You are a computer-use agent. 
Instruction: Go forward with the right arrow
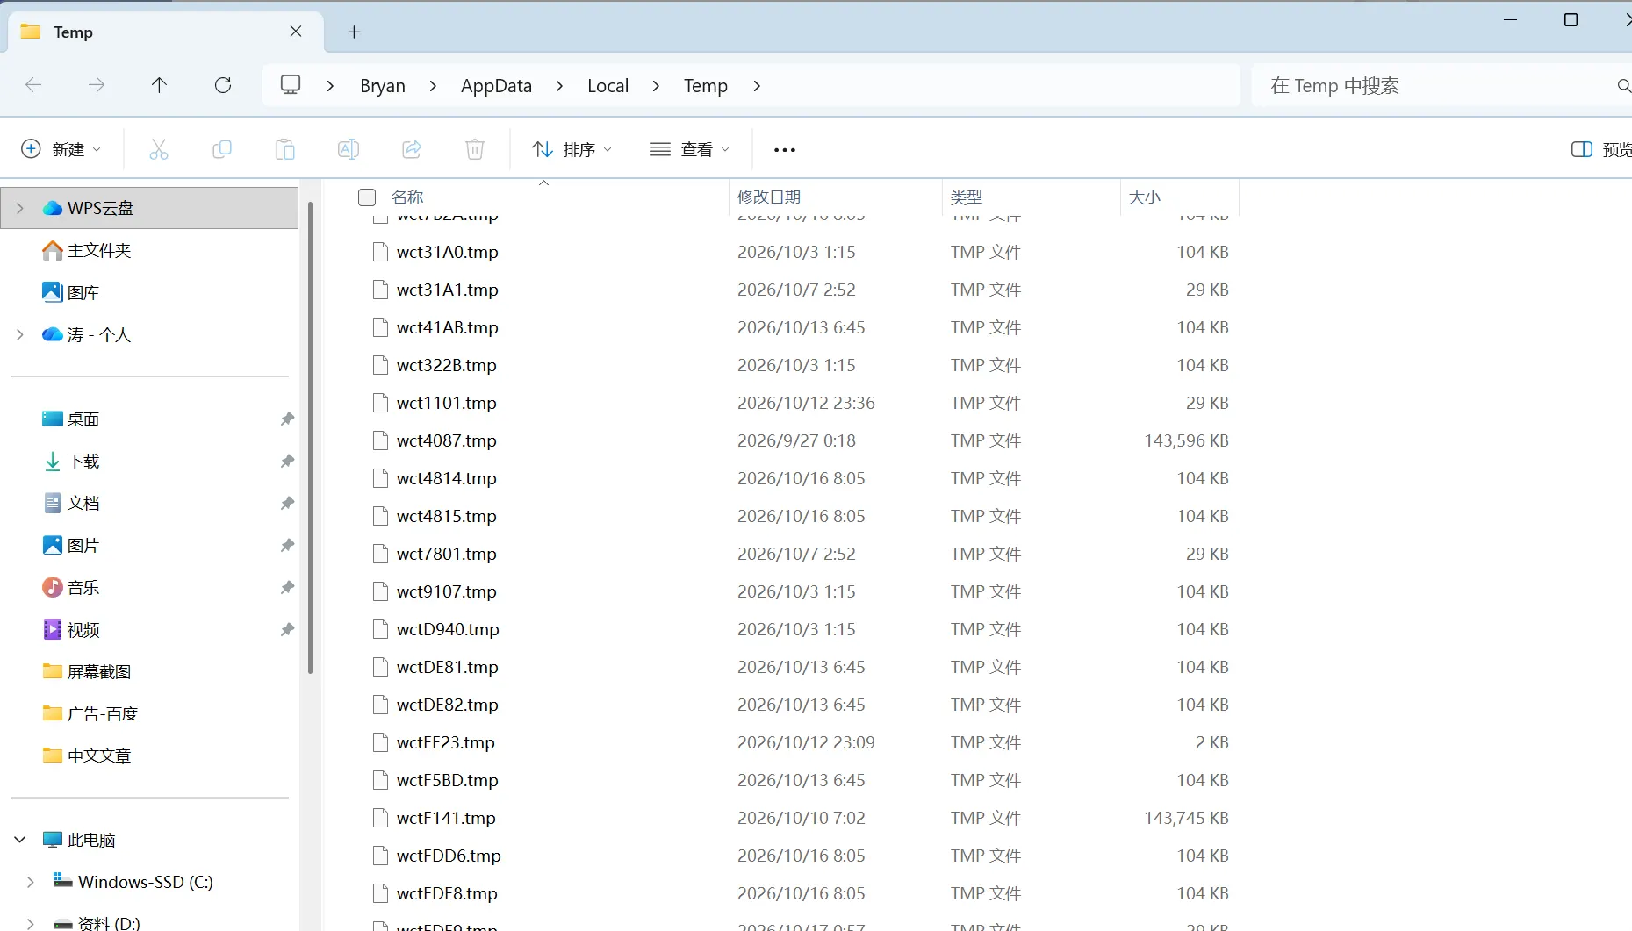[97, 85]
